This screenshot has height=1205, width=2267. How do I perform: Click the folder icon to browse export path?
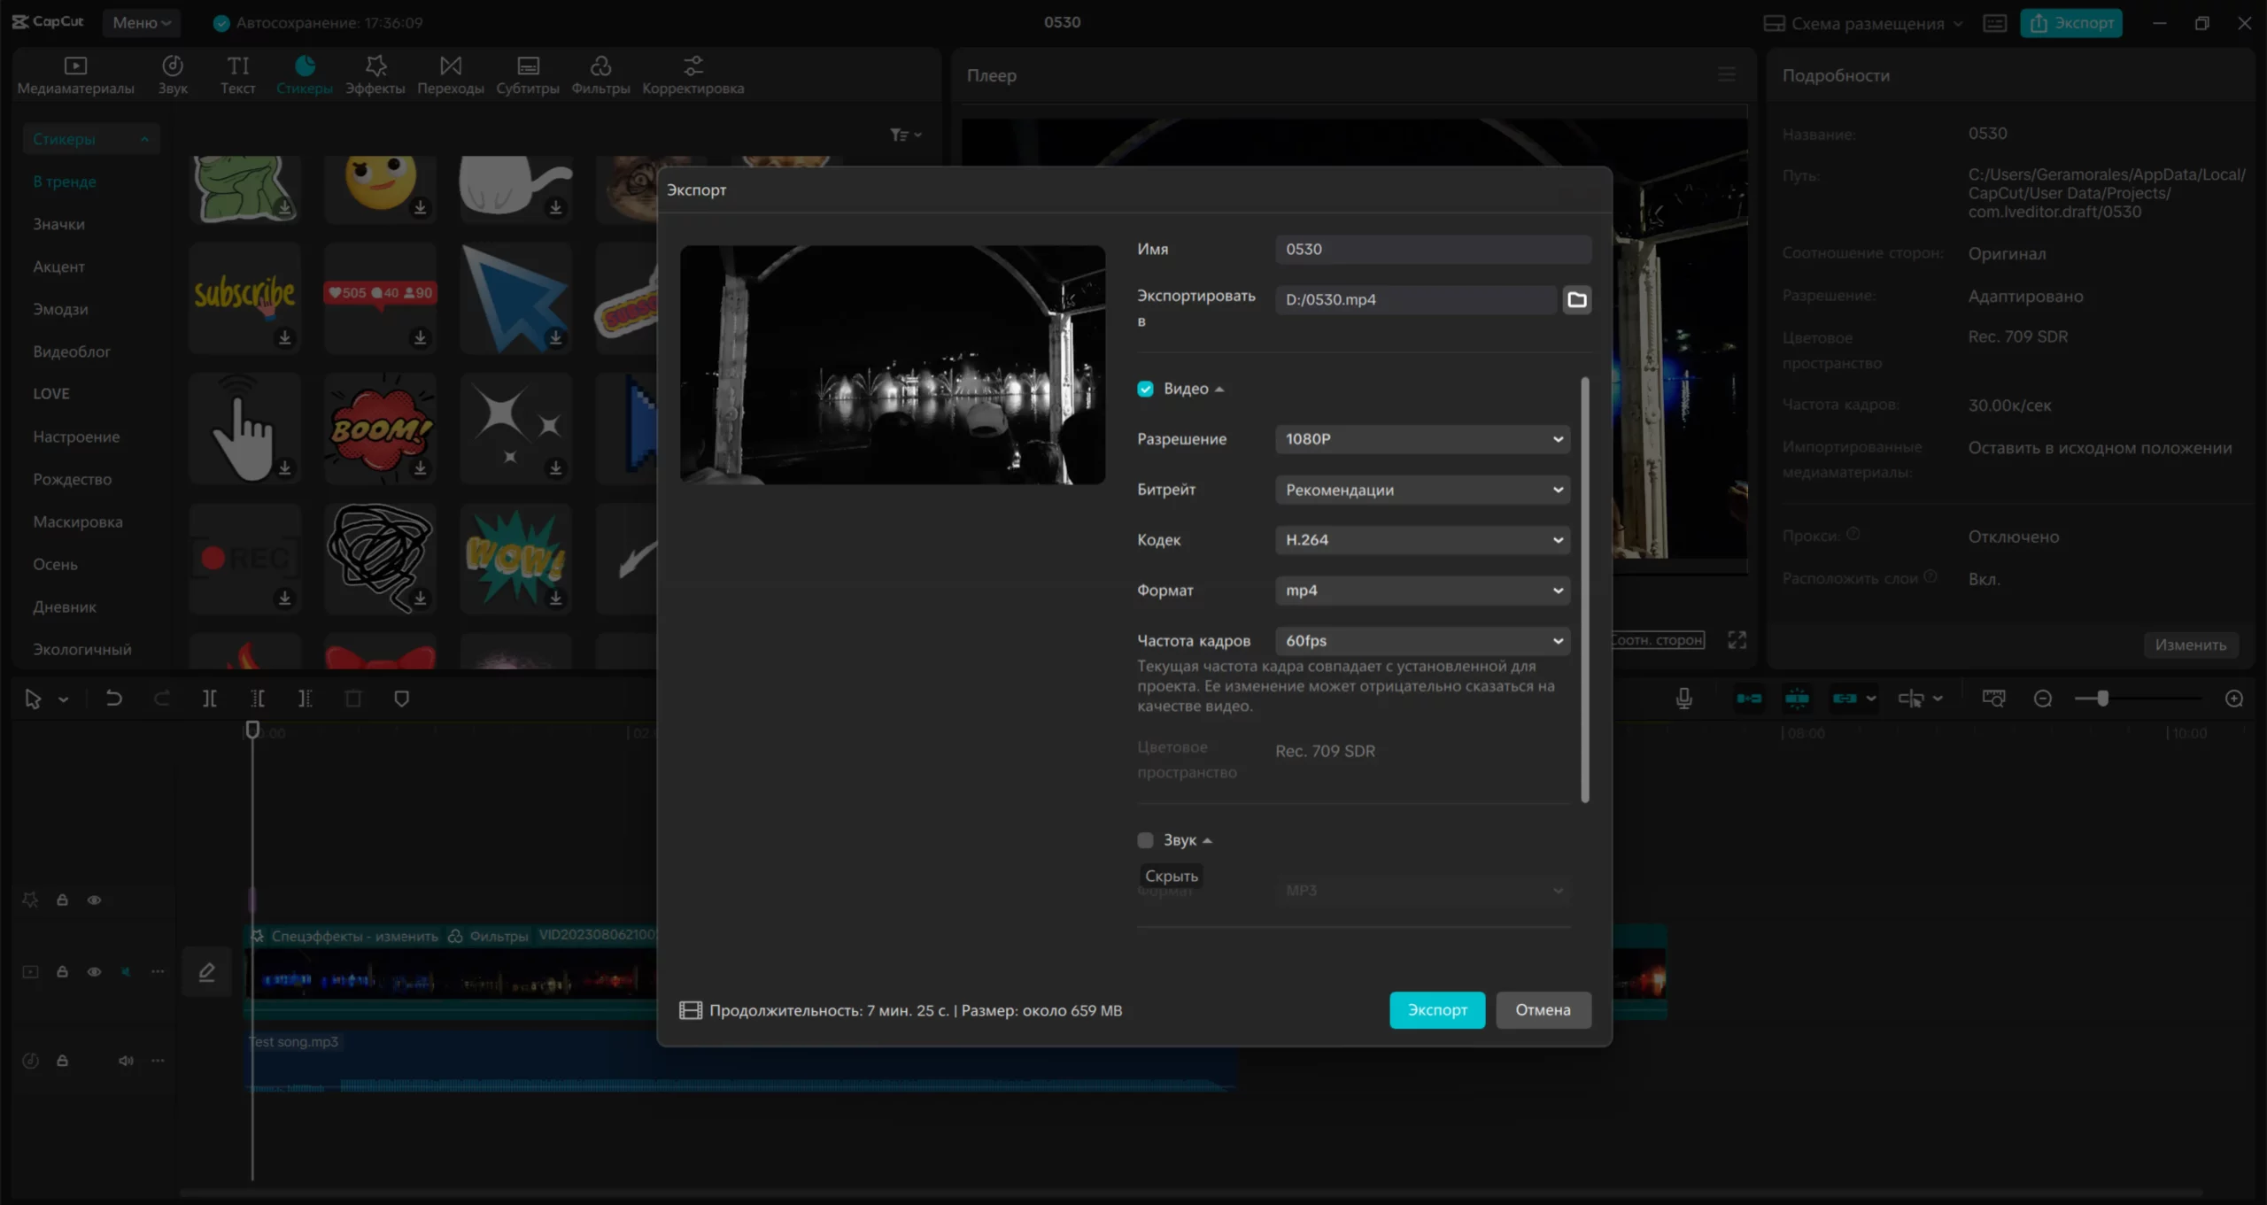[x=1576, y=299]
